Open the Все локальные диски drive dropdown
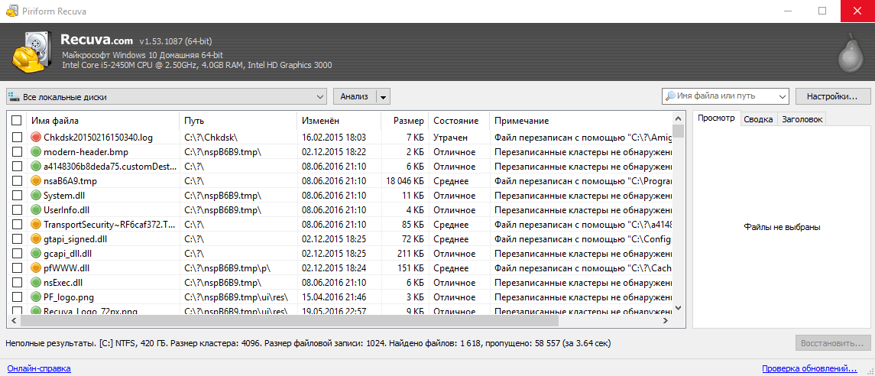The height and width of the screenshot is (376, 875). tap(167, 96)
